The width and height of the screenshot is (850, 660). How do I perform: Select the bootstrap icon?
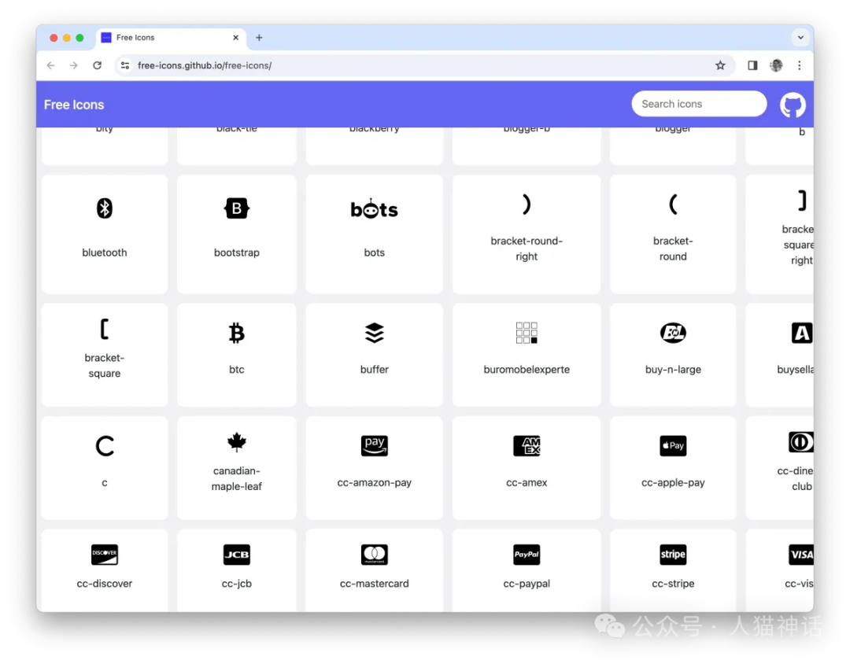click(236, 208)
